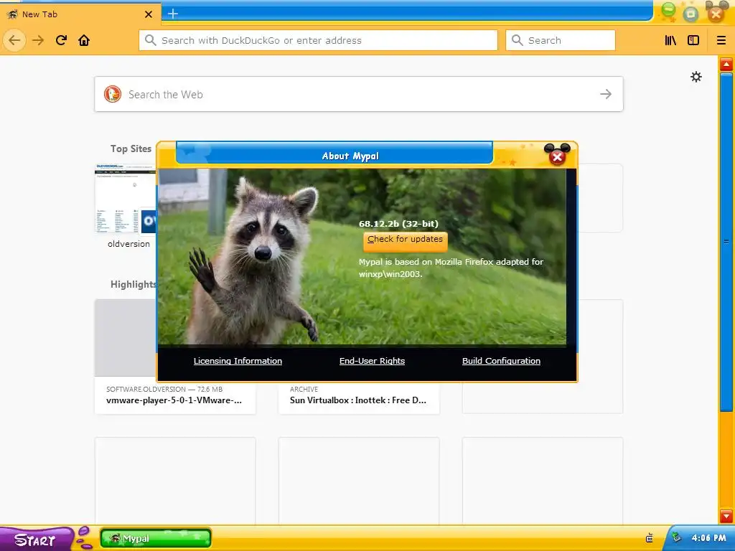Image resolution: width=735 pixels, height=551 pixels.
Task: Close the New Tab tab
Action: point(149,14)
